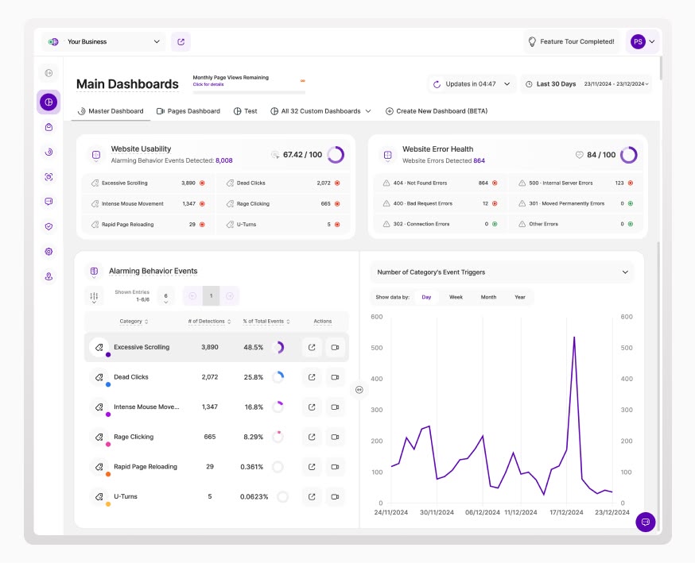The width and height of the screenshot is (695, 563).
Task: Play session recording for Dead Clicks row
Action: [x=335, y=377]
